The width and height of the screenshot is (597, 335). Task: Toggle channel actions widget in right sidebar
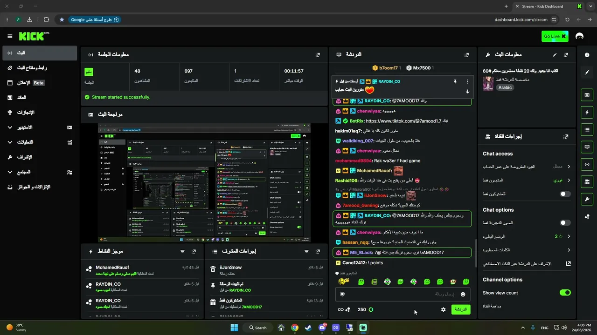click(587, 181)
